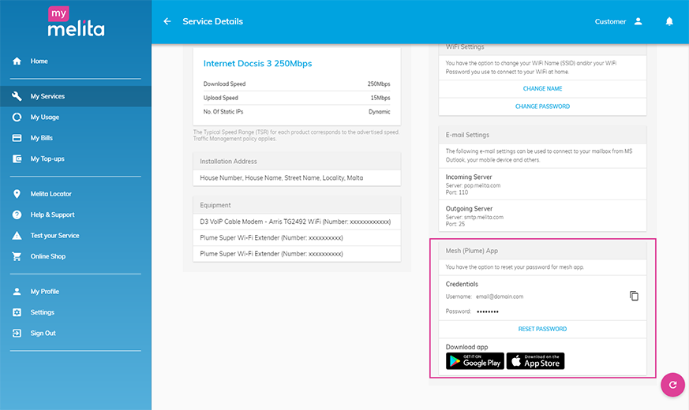Go to My Usage in sidebar
This screenshot has height=410, width=689.
[44, 117]
